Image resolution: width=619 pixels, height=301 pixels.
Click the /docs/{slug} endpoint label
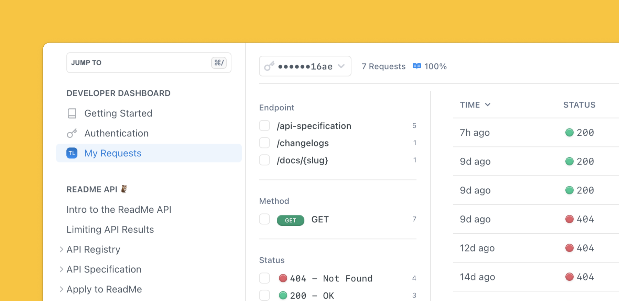point(302,160)
